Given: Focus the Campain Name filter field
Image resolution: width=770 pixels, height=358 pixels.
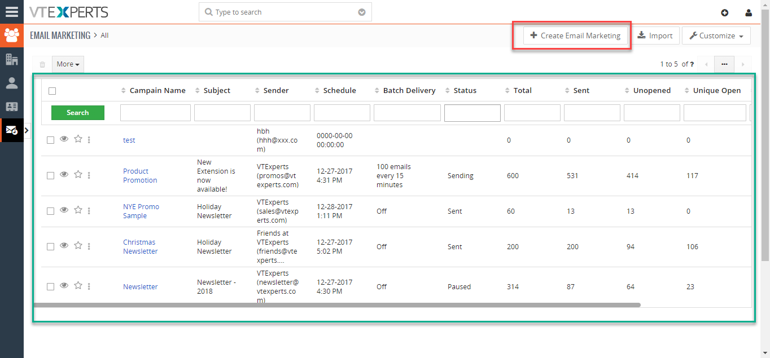Looking at the screenshot, I should click(155, 113).
